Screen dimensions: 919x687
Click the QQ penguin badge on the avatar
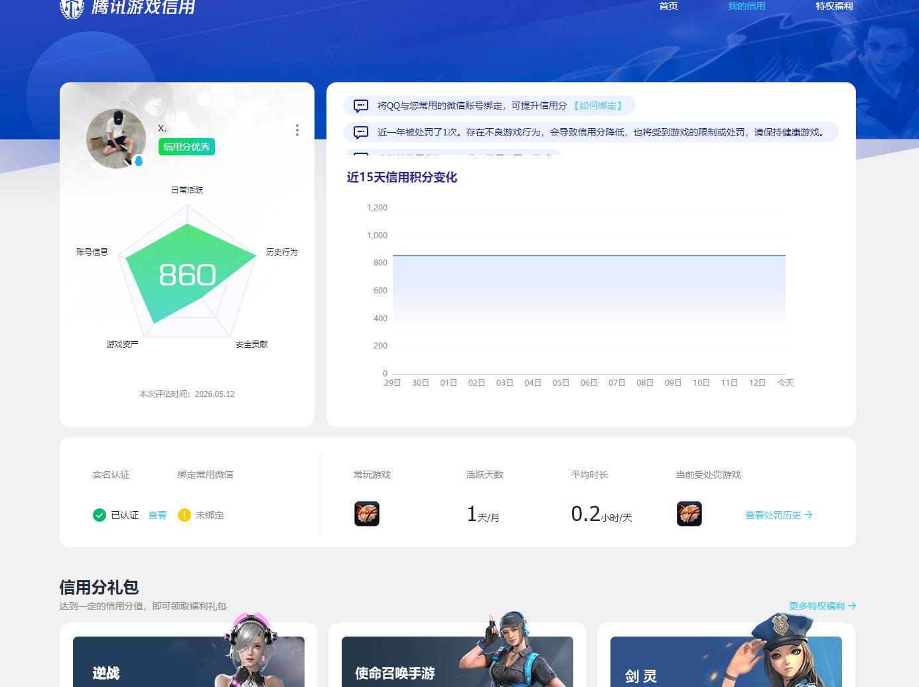[x=139, y=161]
